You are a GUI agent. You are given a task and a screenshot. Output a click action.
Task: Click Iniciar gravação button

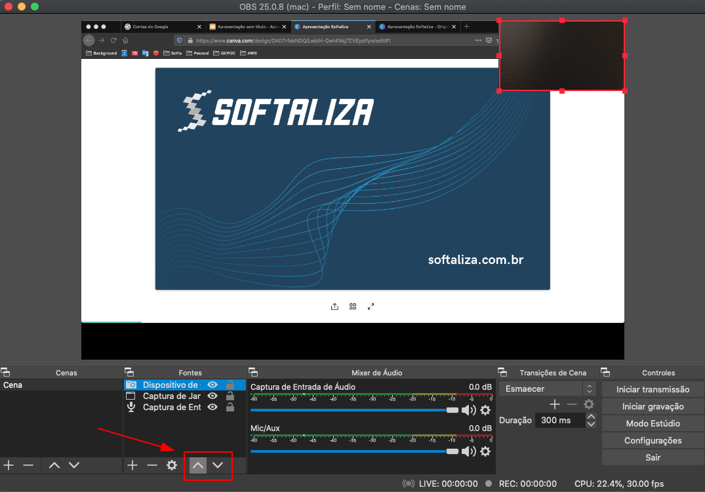click(653, 407)
